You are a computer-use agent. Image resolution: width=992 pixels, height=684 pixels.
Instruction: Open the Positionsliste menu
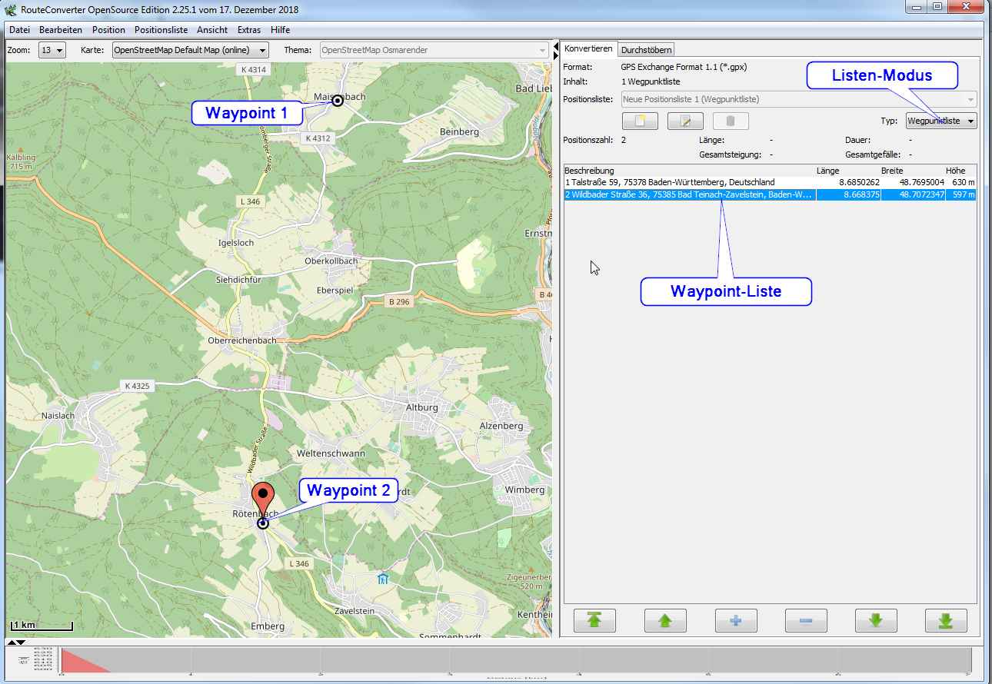pyautogui.click(x=161, y=30)
